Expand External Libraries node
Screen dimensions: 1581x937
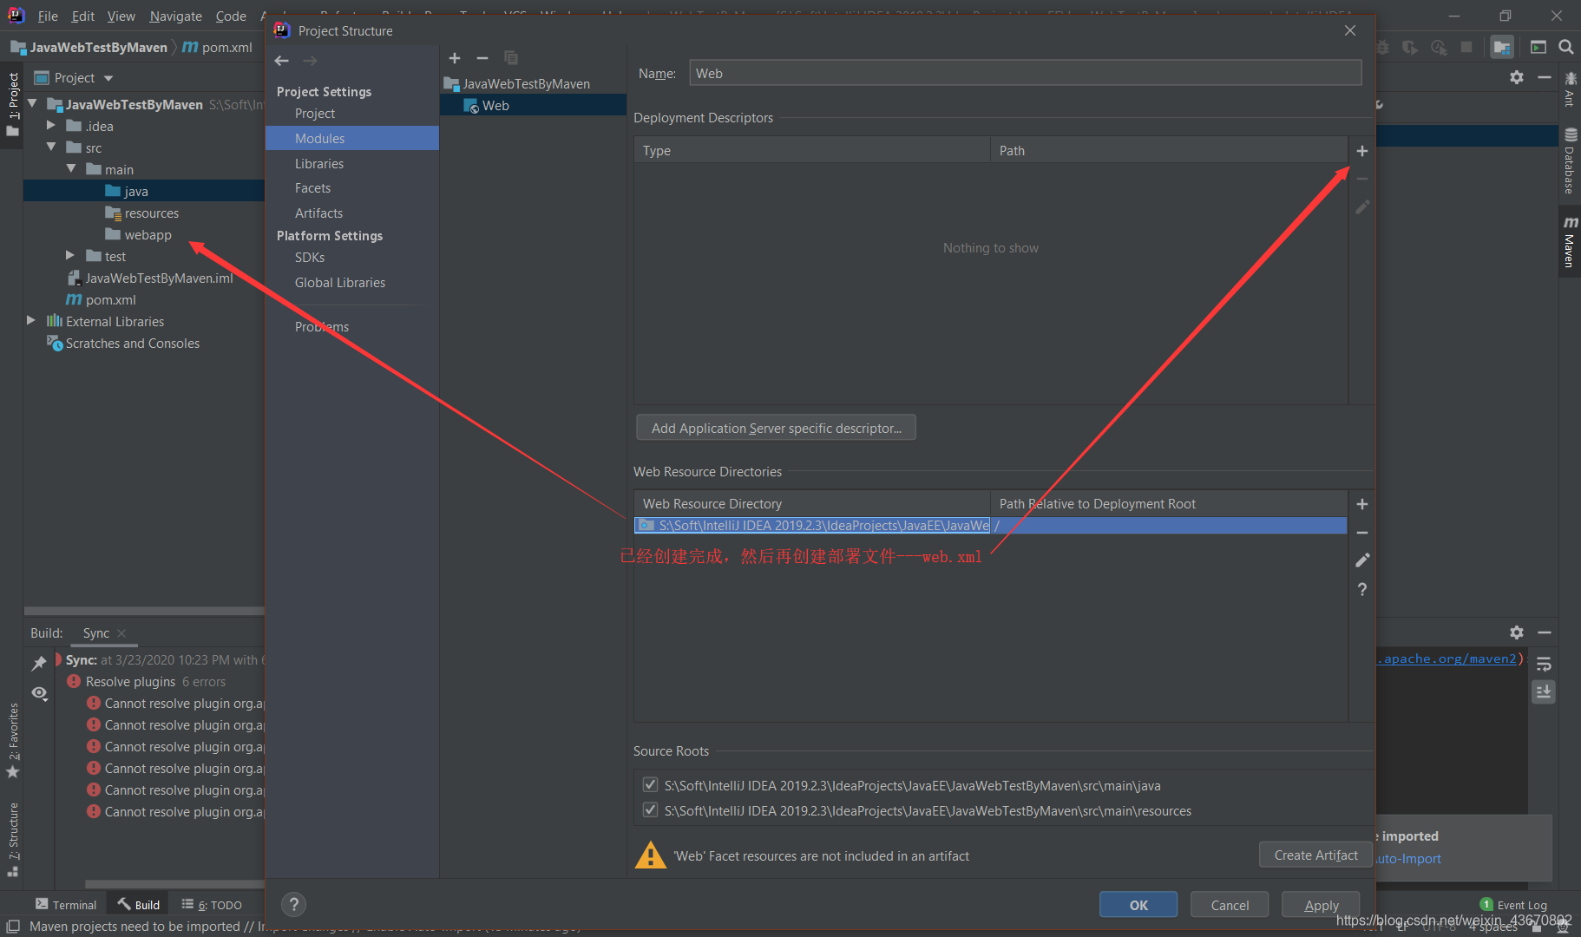tap(31, 321)
